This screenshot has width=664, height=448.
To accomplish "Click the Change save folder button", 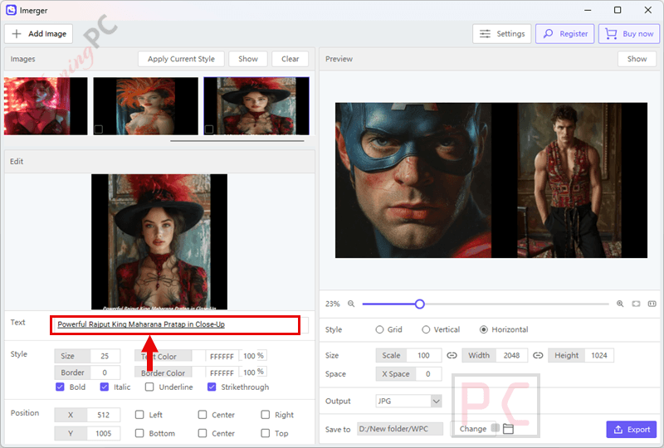I will click(x=472, y=429).
